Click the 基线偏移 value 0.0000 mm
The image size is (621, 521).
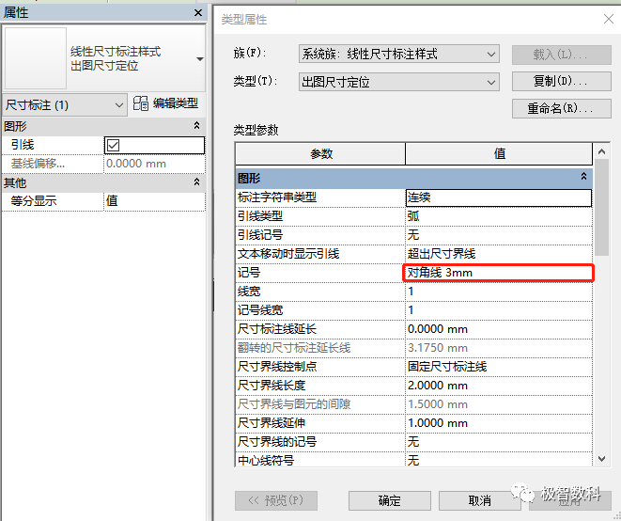(x=154, y=164)
